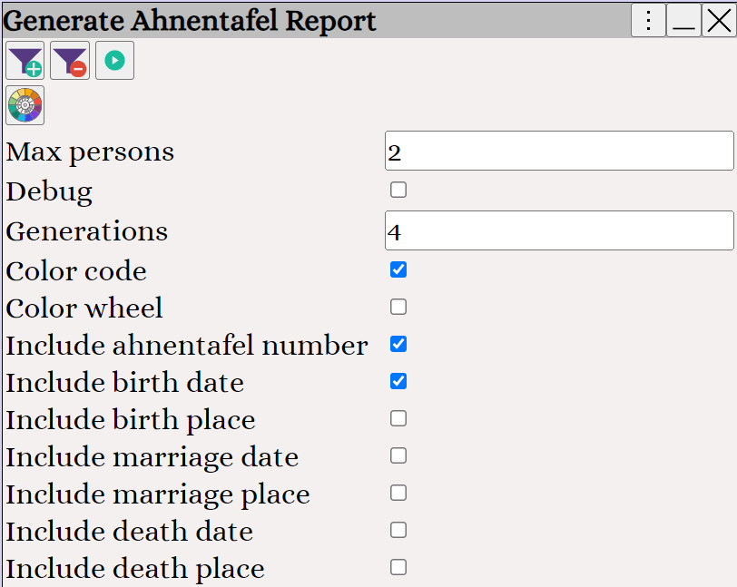Open the color wheel icon button

[25, 105]
